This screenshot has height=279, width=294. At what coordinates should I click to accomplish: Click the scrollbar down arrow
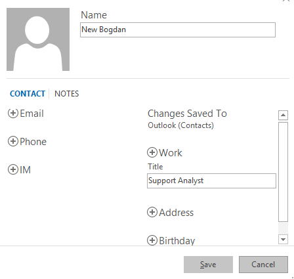click(283, 239)
